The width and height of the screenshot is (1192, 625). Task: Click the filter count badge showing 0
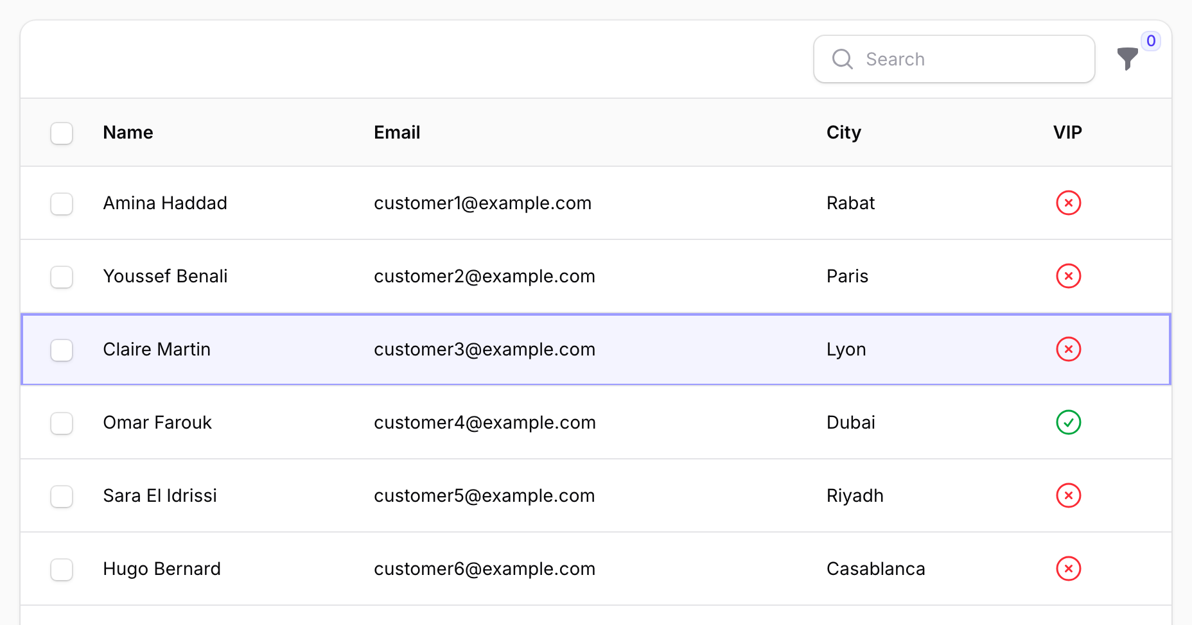[1151, 41]
